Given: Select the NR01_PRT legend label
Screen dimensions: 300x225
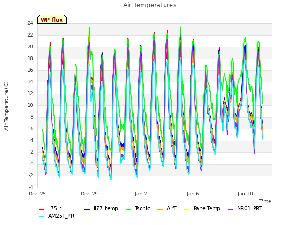Looking at the screenshot, I should tap(250, 208).
